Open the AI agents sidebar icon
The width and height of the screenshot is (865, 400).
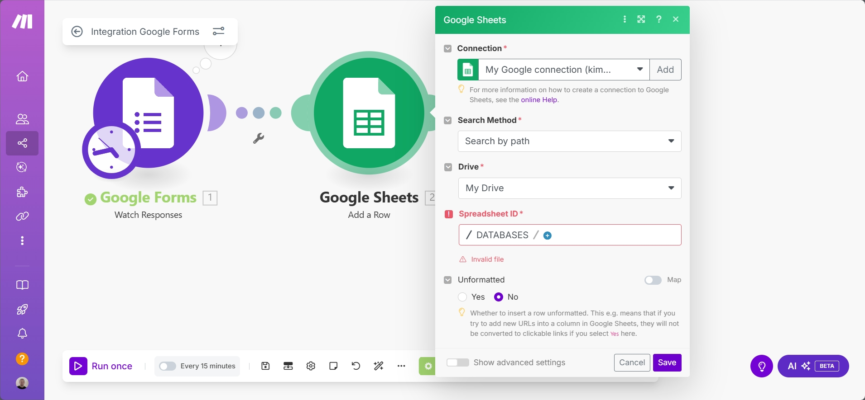[x=22, y=167]
